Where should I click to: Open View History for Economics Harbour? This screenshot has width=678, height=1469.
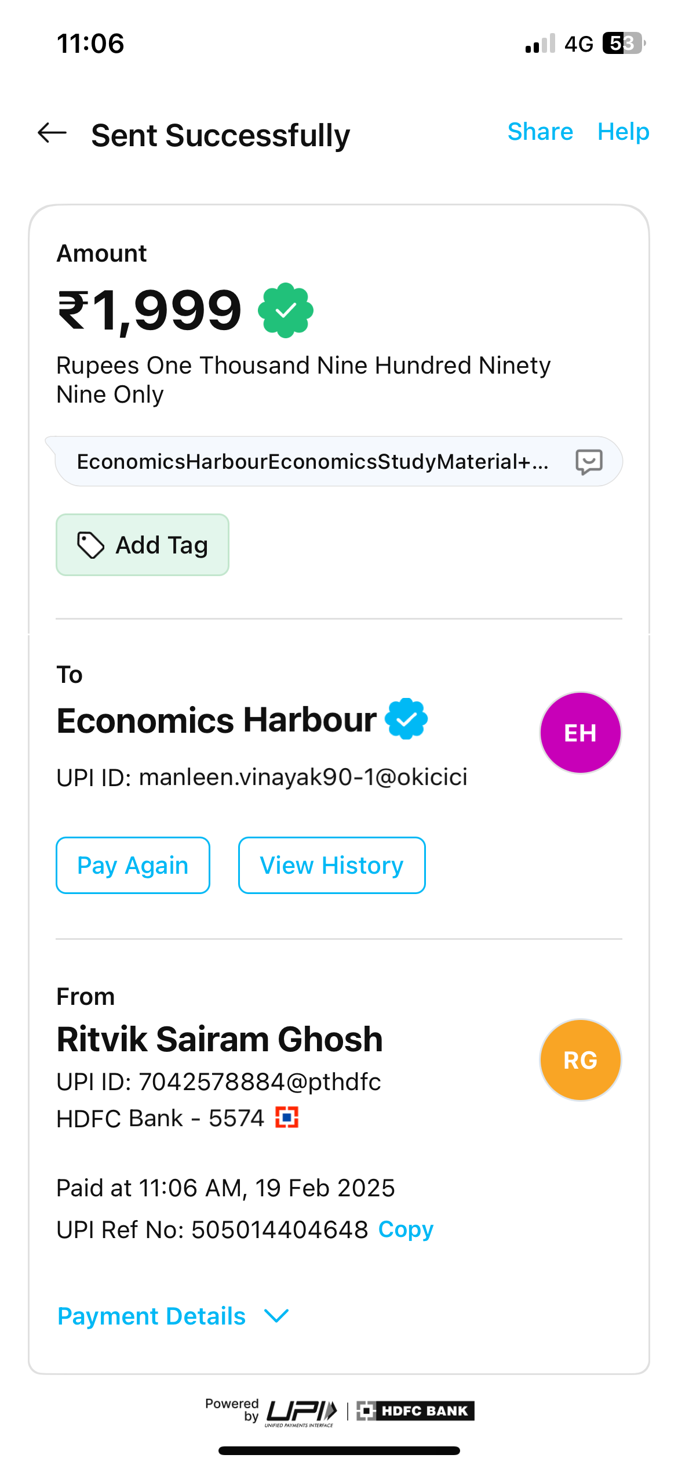tap(331, 865)
